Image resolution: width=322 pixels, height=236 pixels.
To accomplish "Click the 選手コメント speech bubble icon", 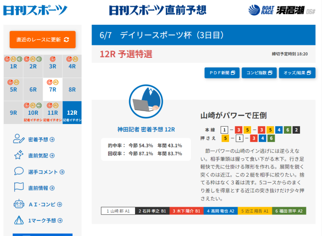I will tap(19, 171).
